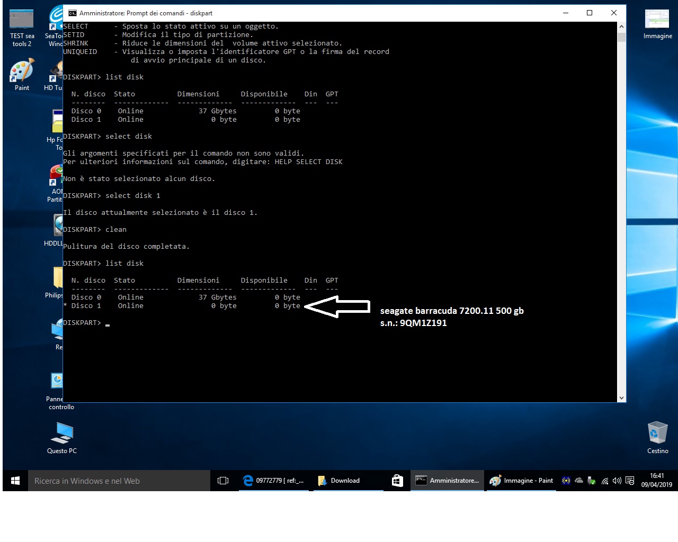Click the Windows Start button
Viewport: 678px width, 542px height.
15,481
